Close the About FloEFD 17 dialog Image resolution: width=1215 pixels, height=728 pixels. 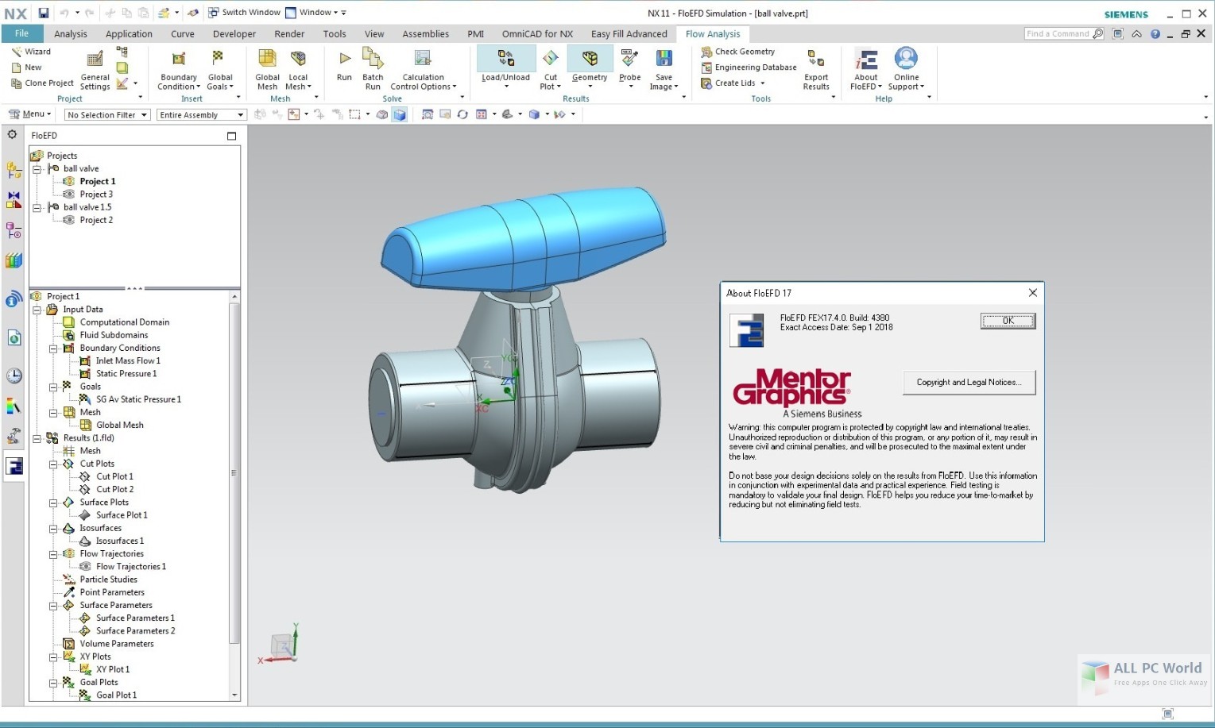(x=1032, y=293)
